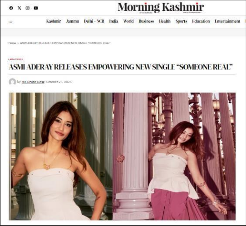The image size is (246, 226).
Task: Open the Sports section
Action: (181, 21)
